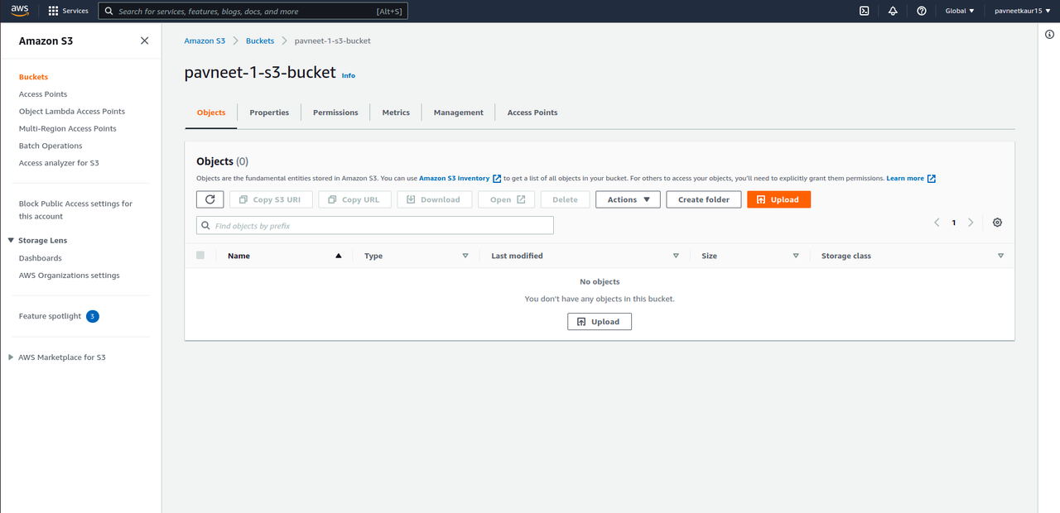This screenshot has height=513, width=1060.
Task: Collapse the Storage Lens section
Action: coord(11,241)
